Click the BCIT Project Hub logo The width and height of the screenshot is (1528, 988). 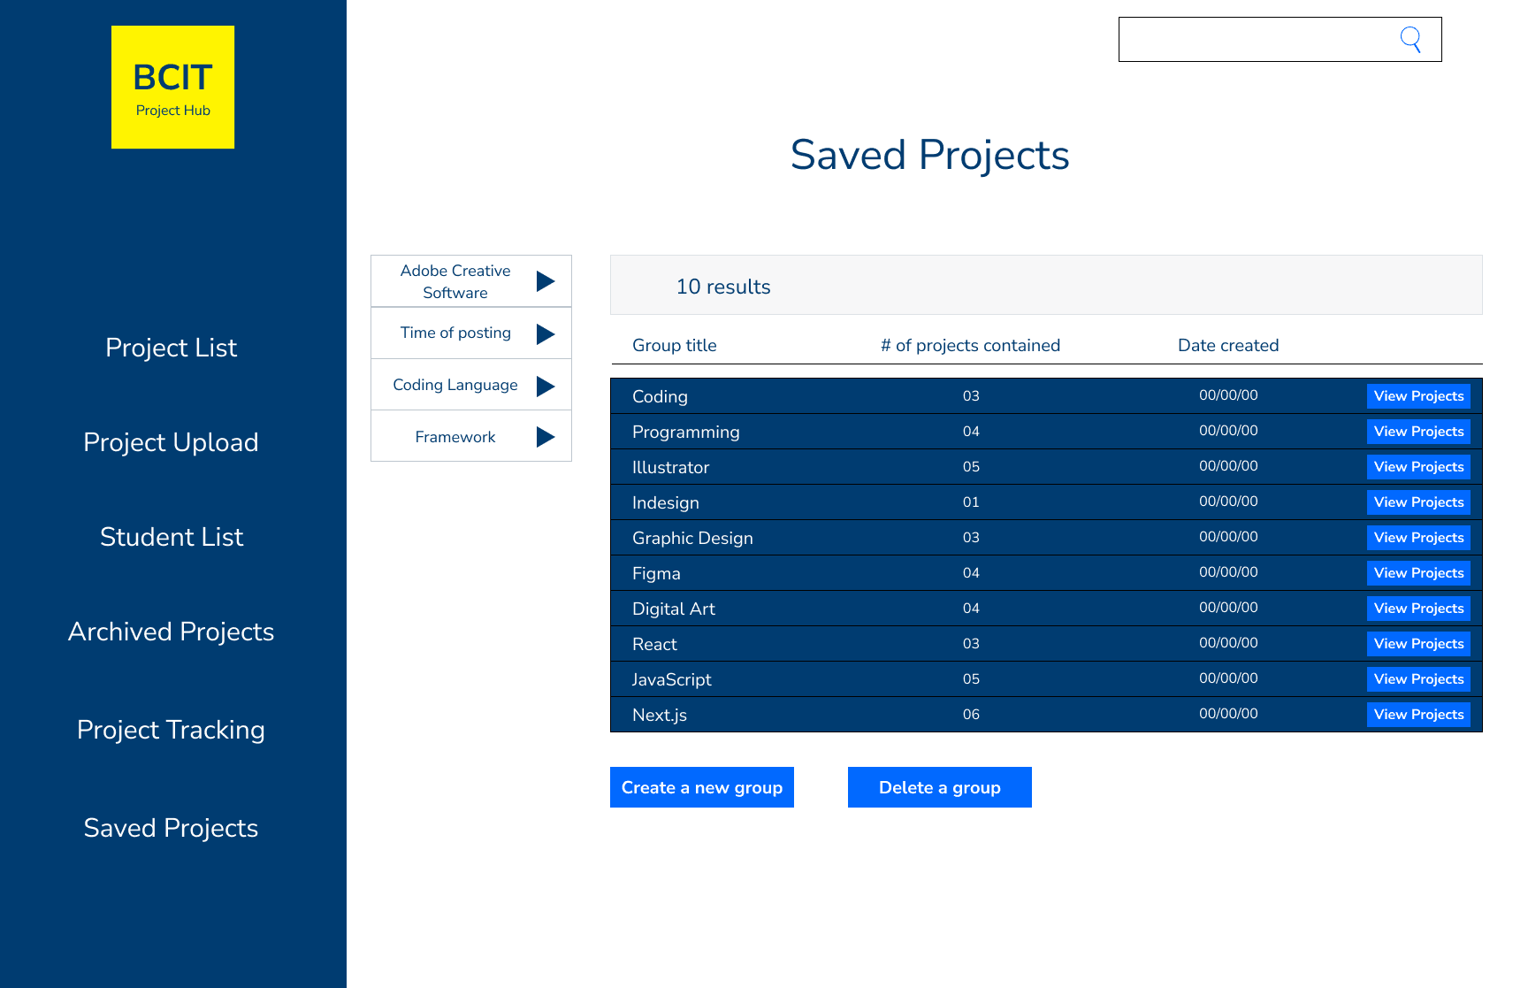[172, 87]
